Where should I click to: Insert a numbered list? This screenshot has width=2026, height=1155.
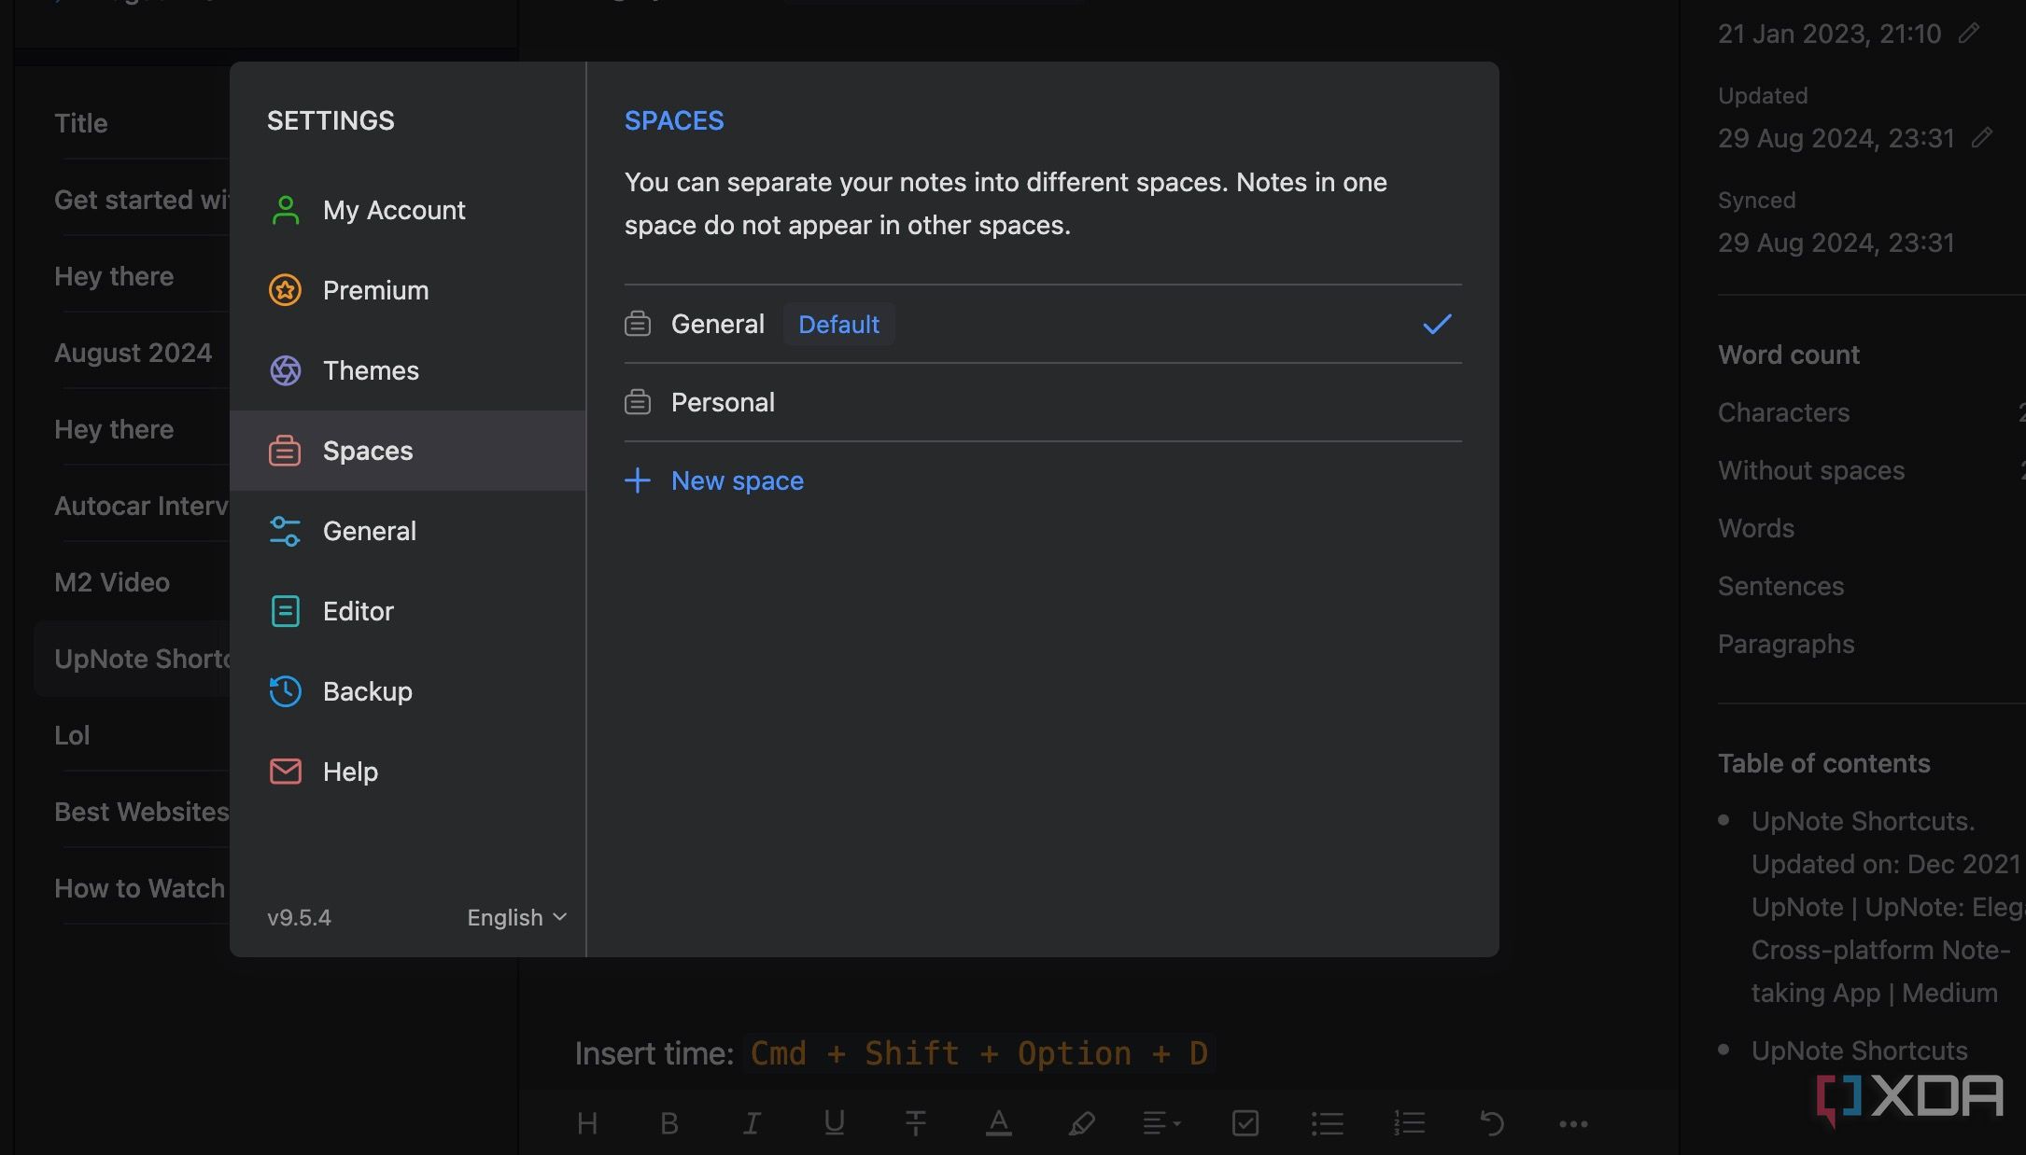click(x=1409, y=1123)
